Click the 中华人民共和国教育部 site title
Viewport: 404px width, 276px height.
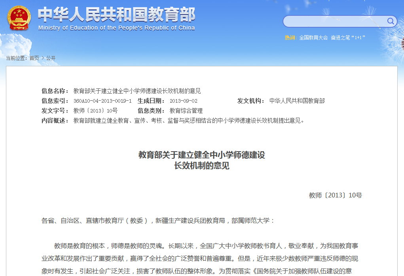(117, 14)
